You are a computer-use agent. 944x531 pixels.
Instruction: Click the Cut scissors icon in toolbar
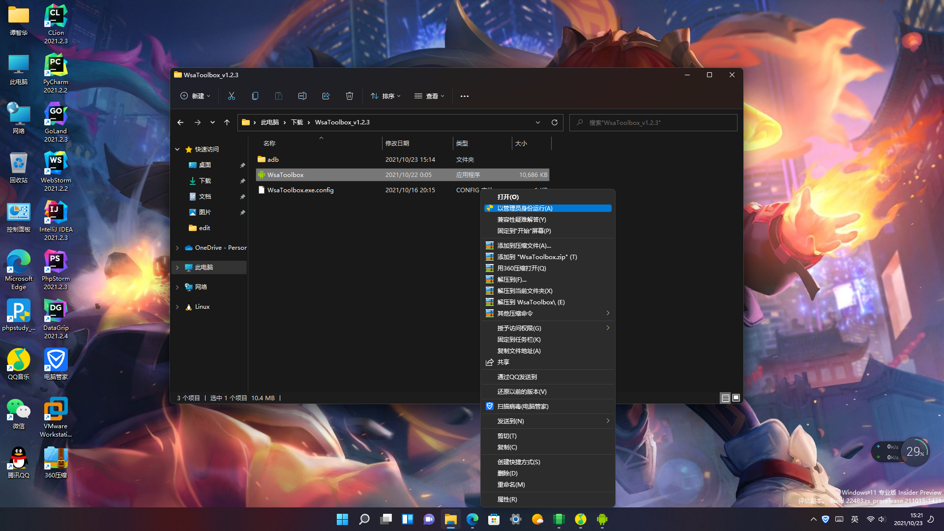point(232,96)
